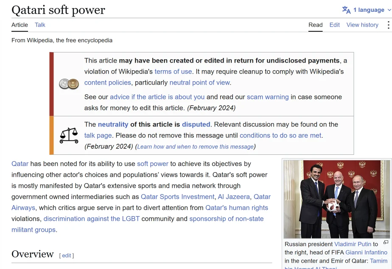Screen dimensions: 392x269
Task: Follow sponsorship of non-state militant groups link
Action: [x=227, y=219]
